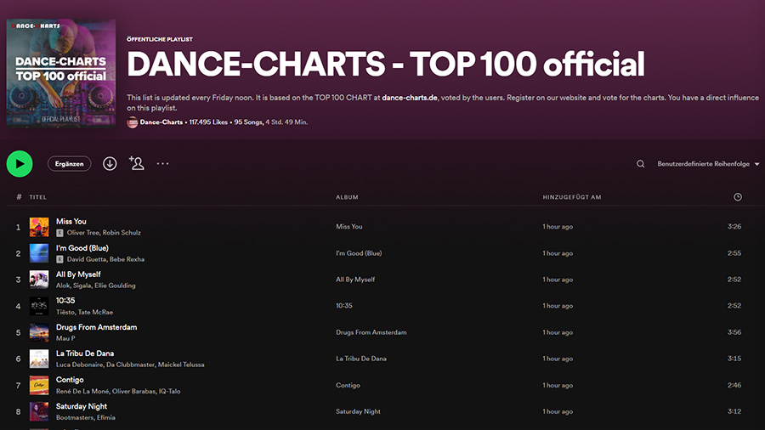Invite collaborators with the add-person icon
This screenshot has height=430, width=765.
tap(137, 163)
